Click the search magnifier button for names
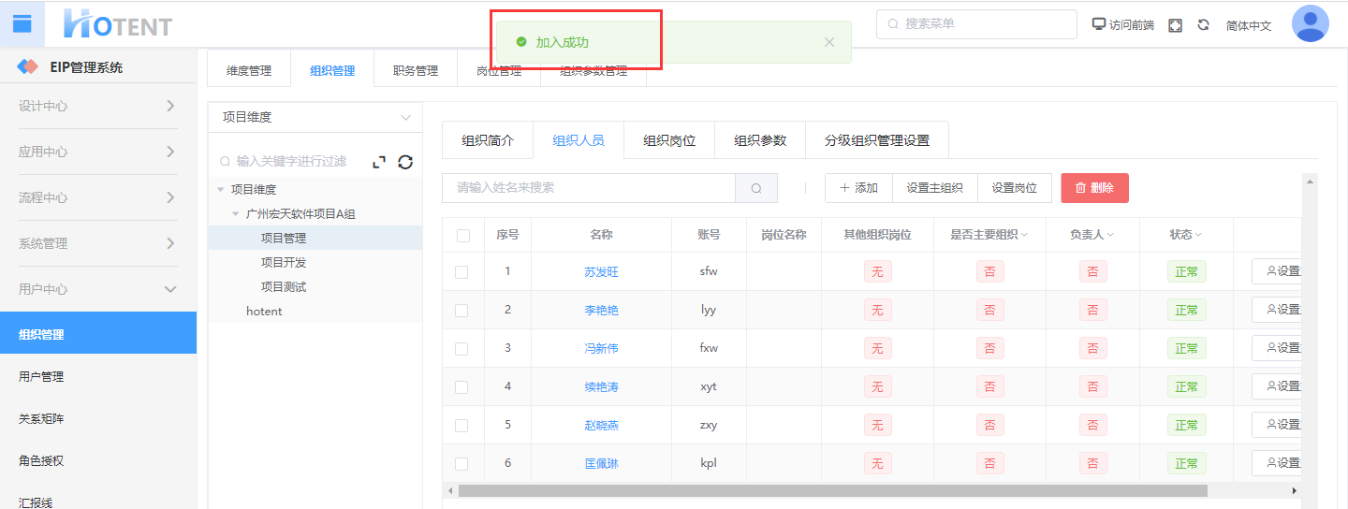Screen dimensions: 1348x509 [756, 188]
